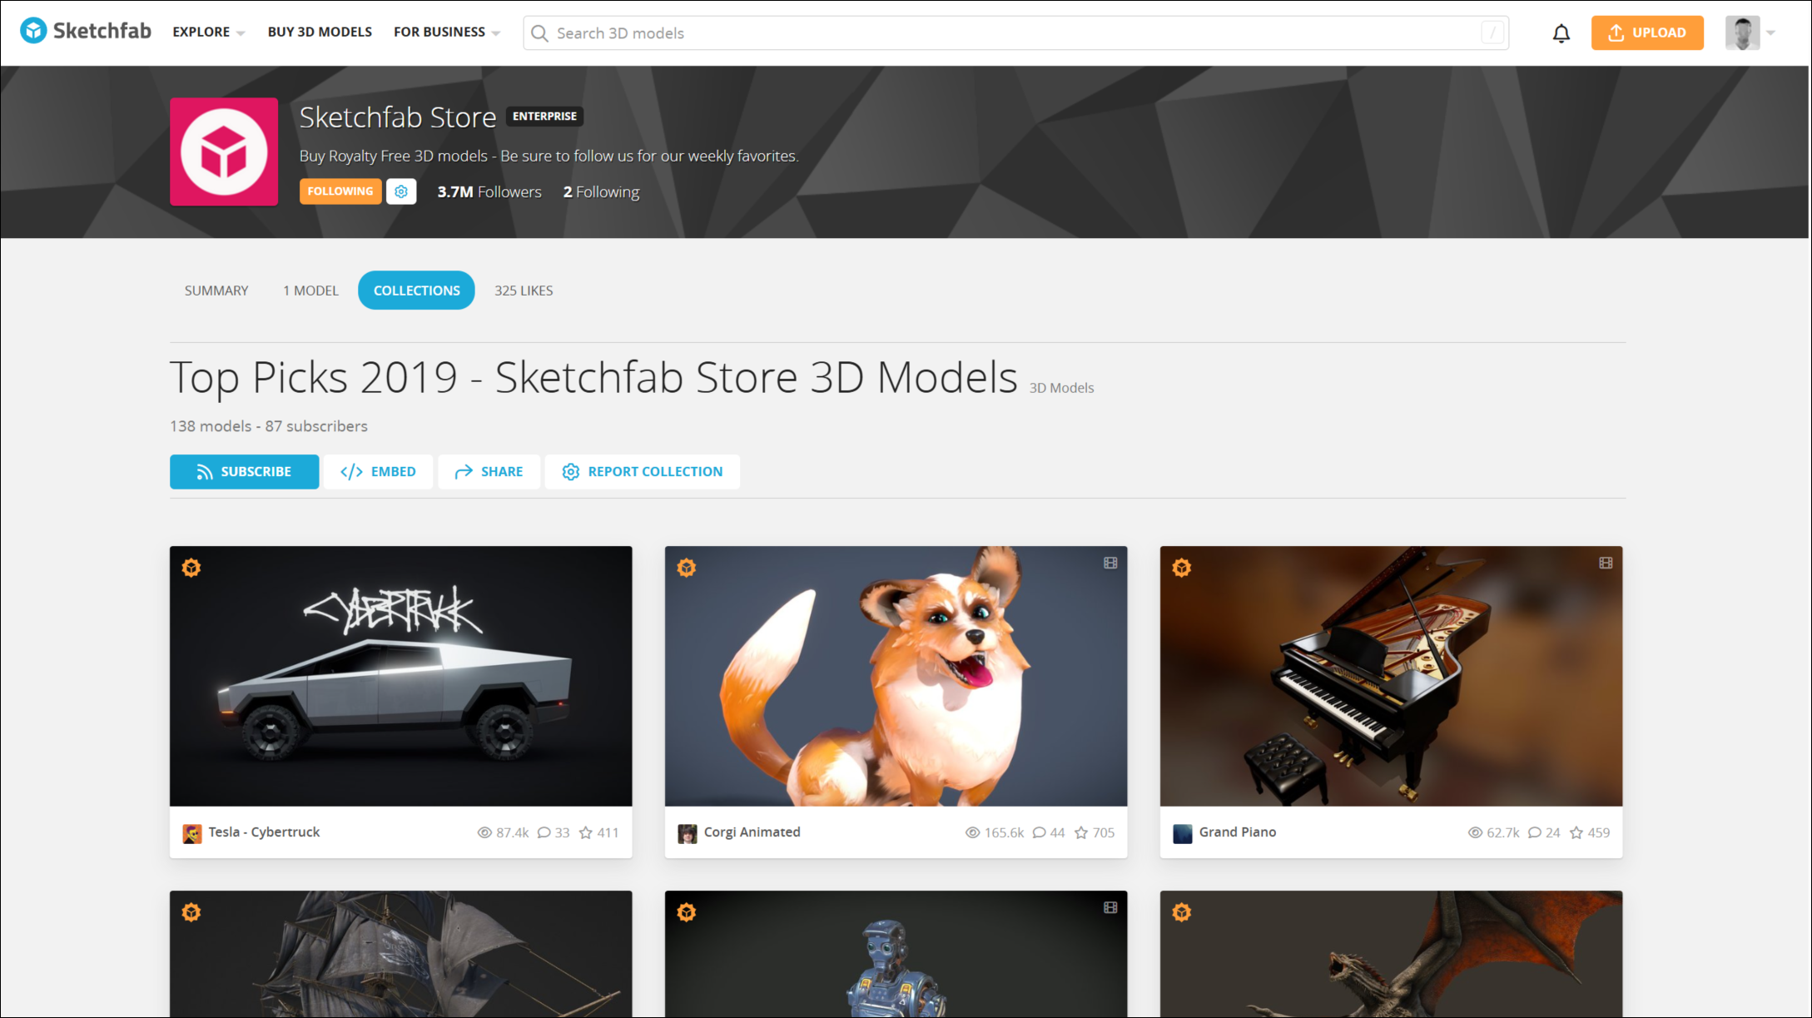Click the animation film icon on the Corgi thumbnail
The width and height of the screenshot is (1812, 1018).
[x=1110, y=564]
